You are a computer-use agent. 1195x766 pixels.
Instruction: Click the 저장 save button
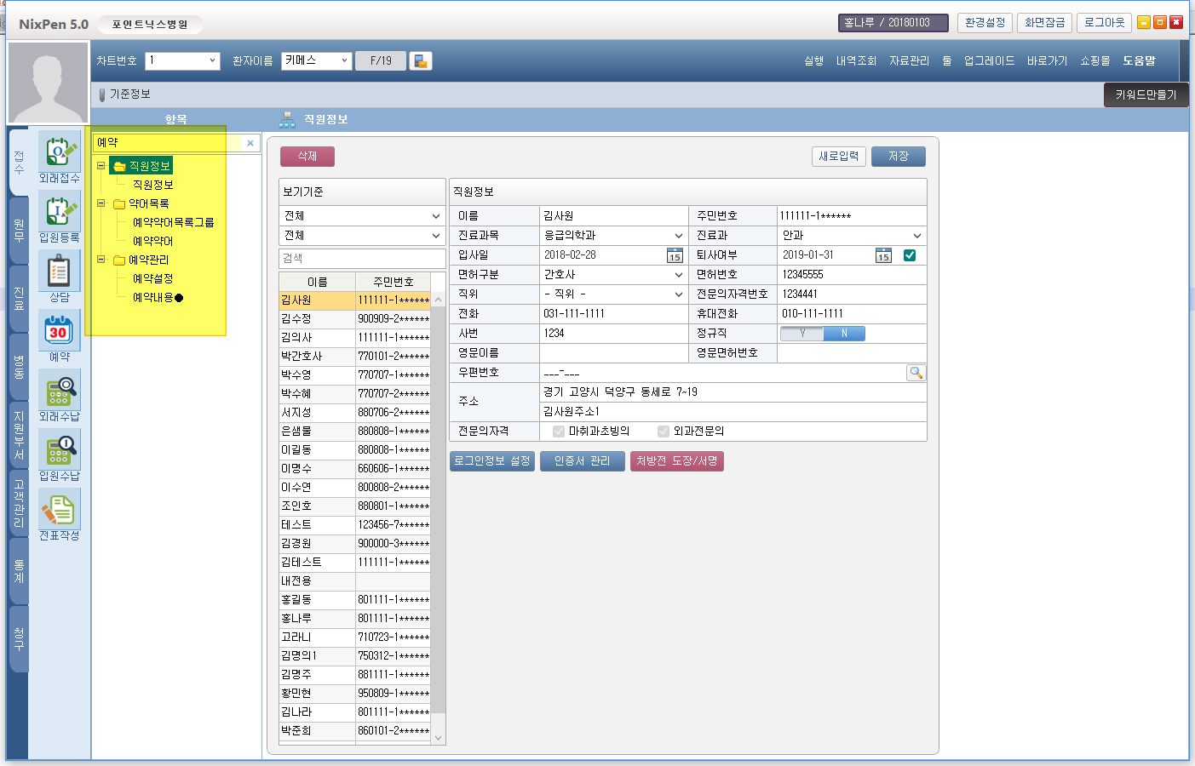pos(898,157)
